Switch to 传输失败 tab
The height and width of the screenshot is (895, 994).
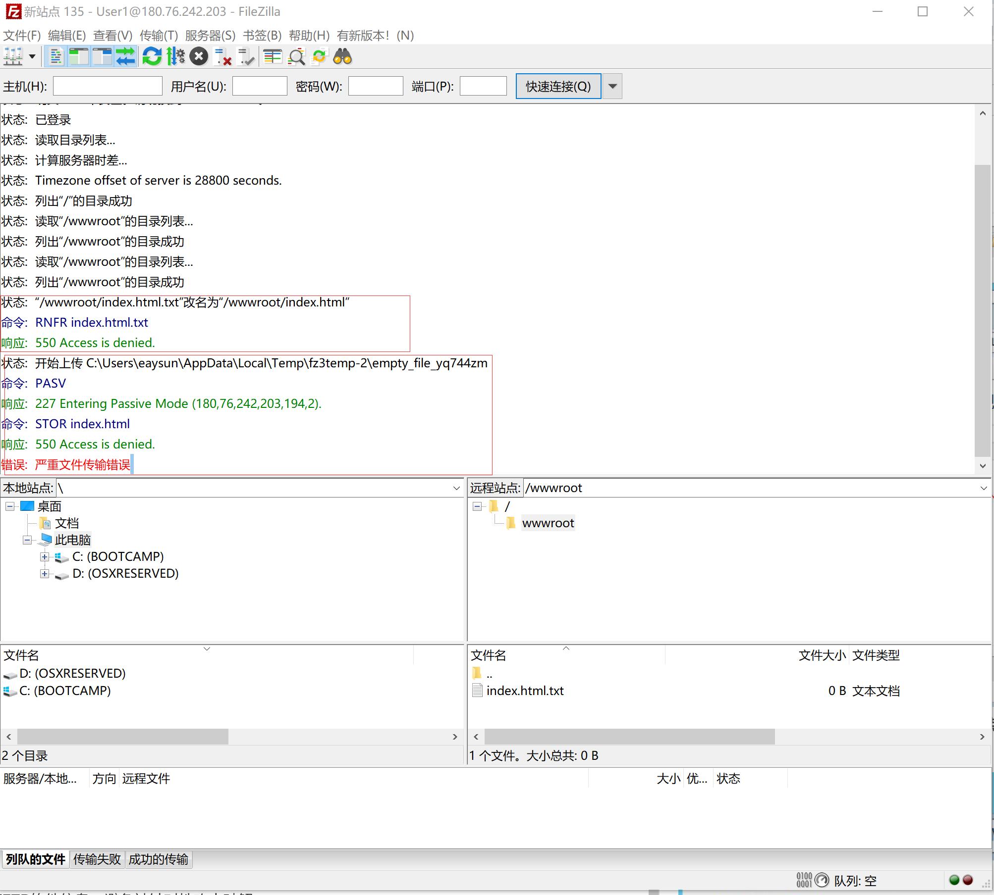(97, 860)
